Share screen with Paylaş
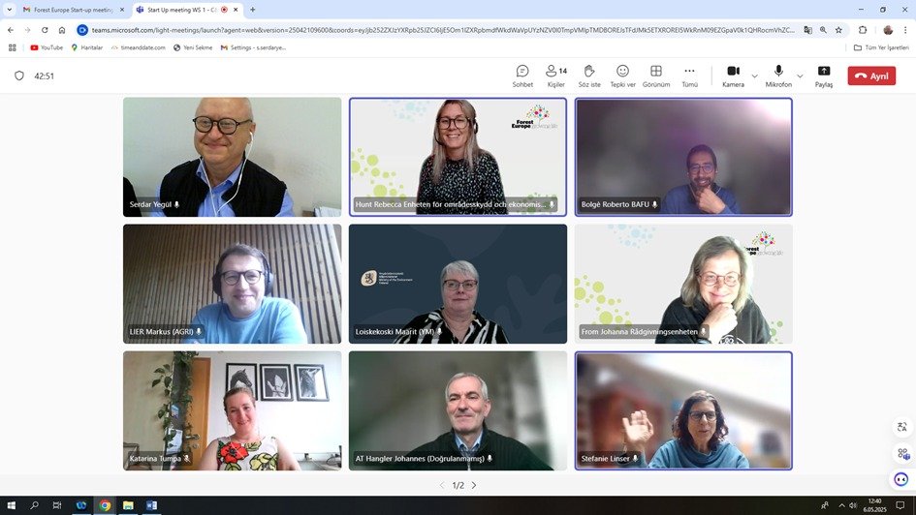The image size is (916, 515). [x=824, y=76]
